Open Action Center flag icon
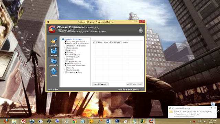The image size is (220, 124). point(201,121)
